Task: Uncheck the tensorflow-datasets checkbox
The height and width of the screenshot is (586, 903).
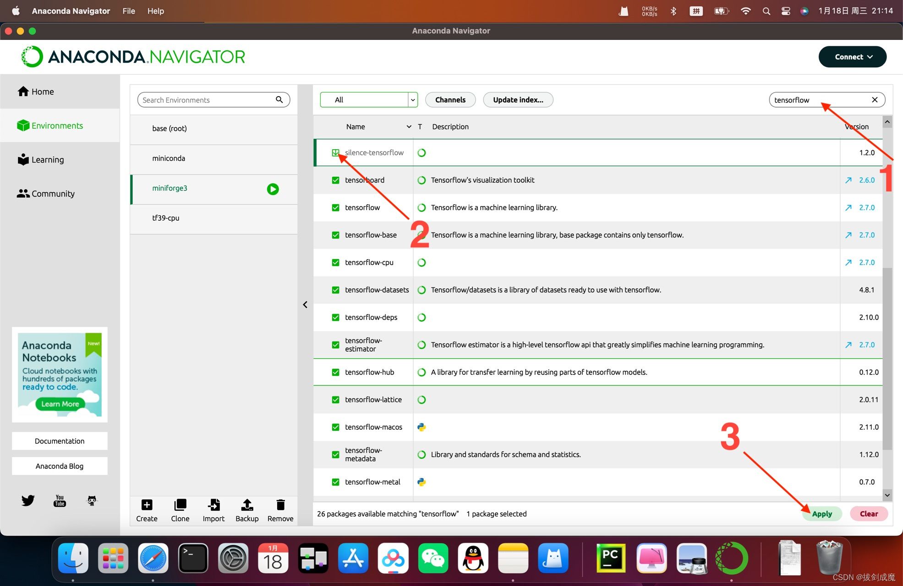Action: [335, 290]
